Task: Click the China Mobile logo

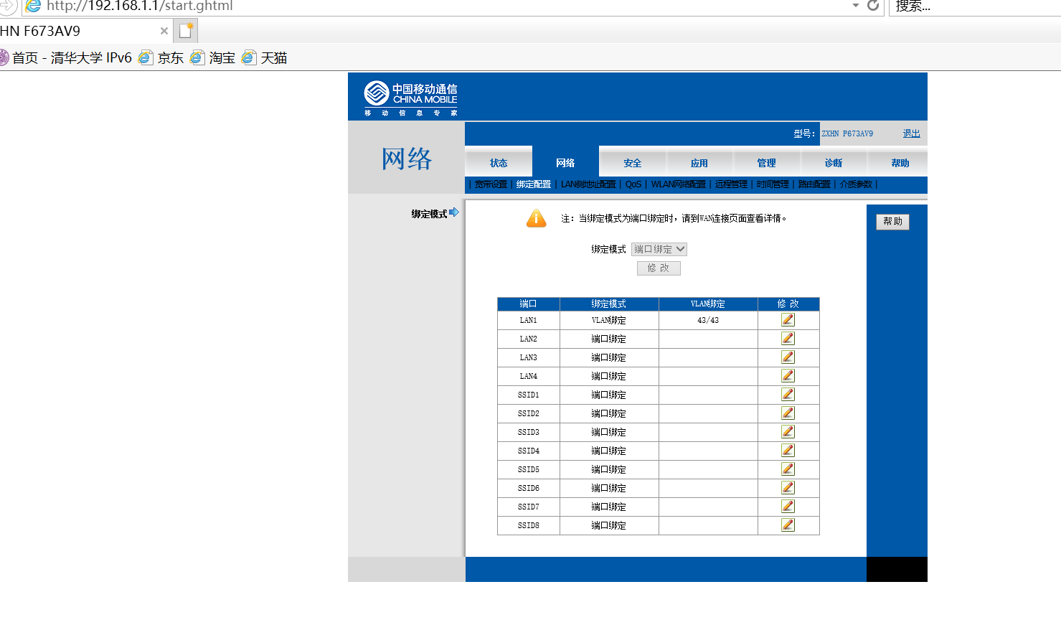Action: [410, 98]
